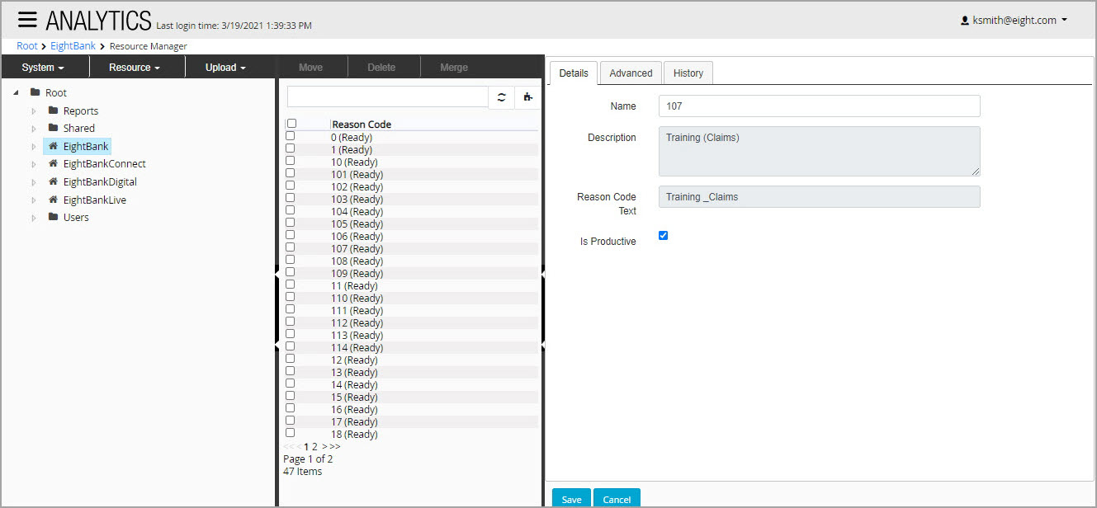Open the ksmith@eight.com account dropdown
The width and height of the screenshot is (1097, 508).
(1014, 21)
